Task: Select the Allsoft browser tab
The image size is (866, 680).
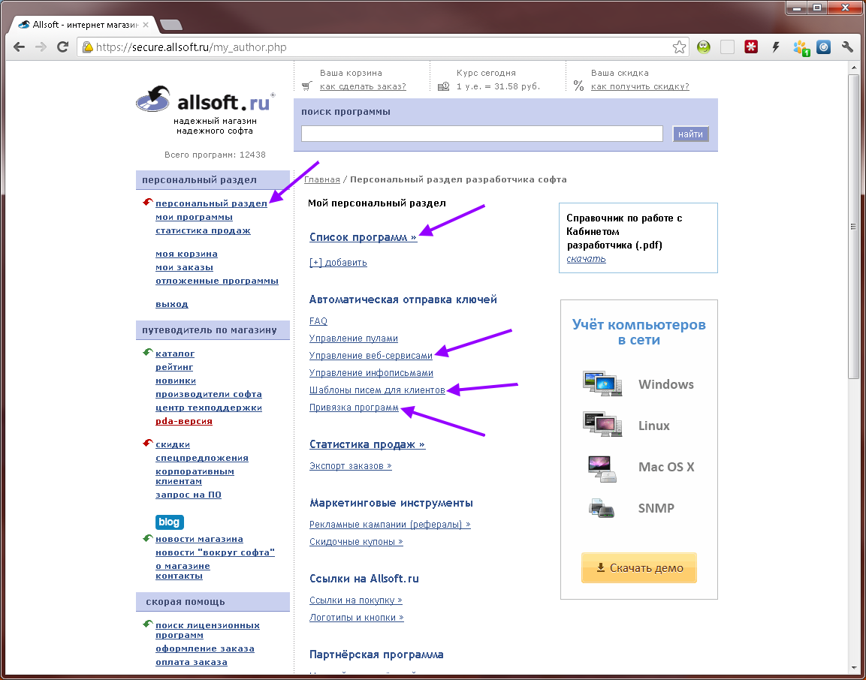Action: (x=83, y=24)
